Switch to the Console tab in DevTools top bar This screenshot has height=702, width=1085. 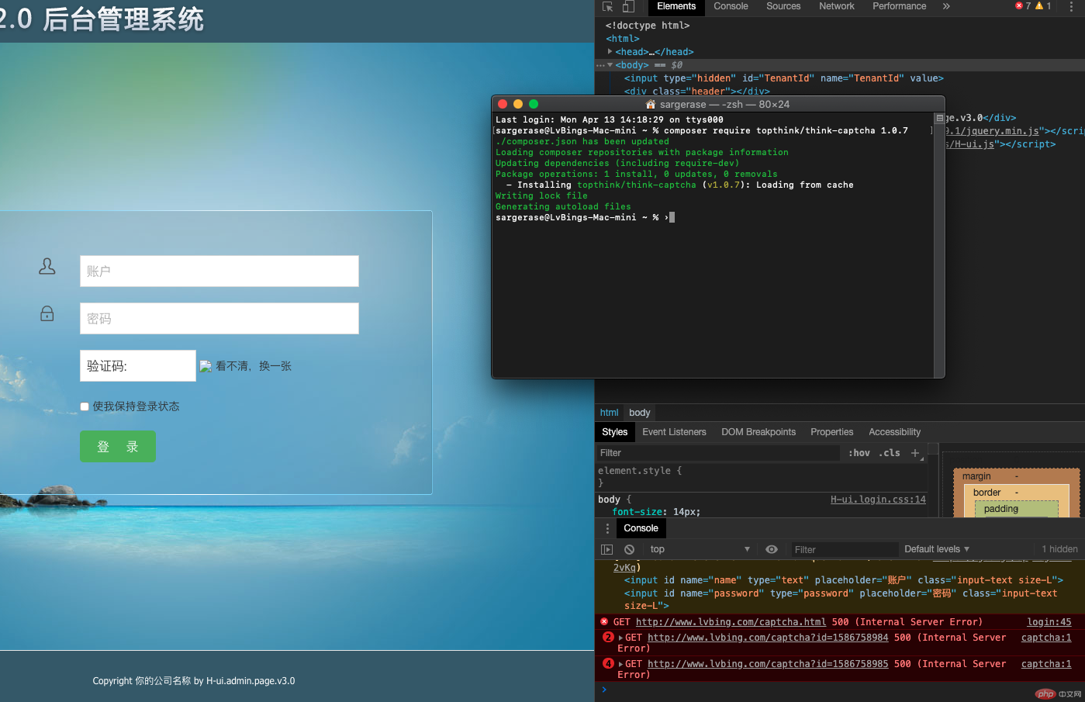pos(731,6)
